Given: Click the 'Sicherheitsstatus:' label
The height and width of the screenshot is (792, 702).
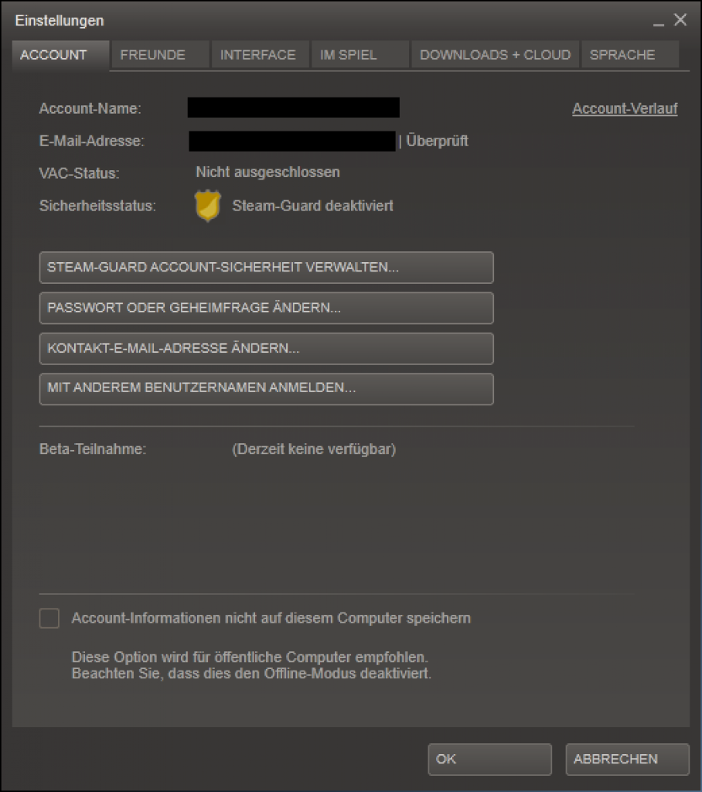Looking at the screenshot, I should [x=97, y=206].
